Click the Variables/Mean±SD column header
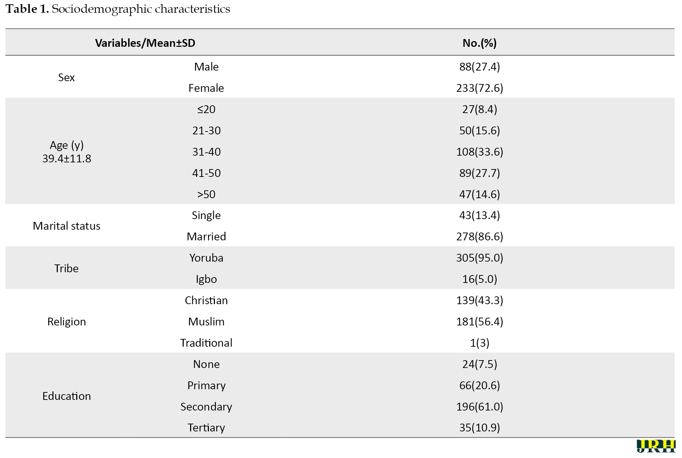 (x=145, y=43)
